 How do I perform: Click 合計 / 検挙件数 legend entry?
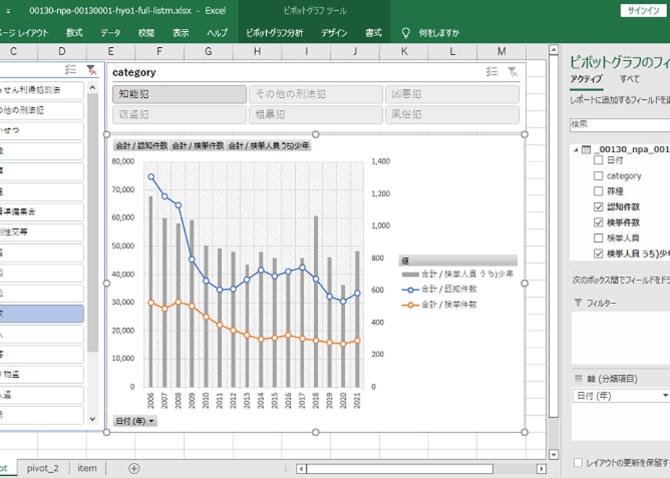point(439,305)
